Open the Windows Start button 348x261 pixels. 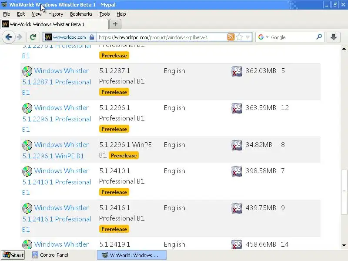(x=13, y=255)
